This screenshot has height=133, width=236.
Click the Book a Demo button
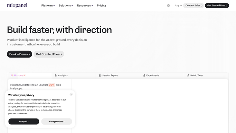(20, 54)
